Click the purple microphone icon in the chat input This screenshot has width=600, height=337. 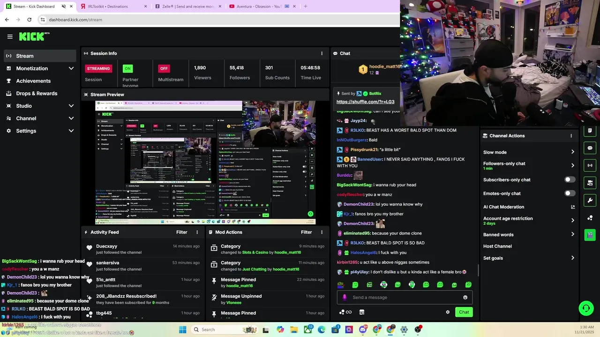[x=345, y=297]
